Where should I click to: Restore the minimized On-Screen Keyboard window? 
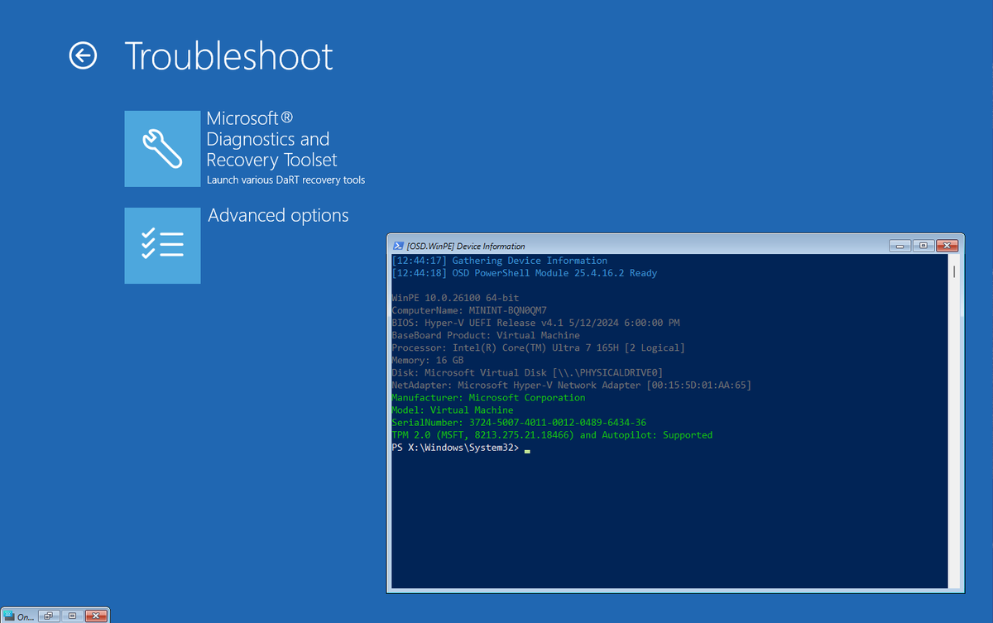(49, 616)
